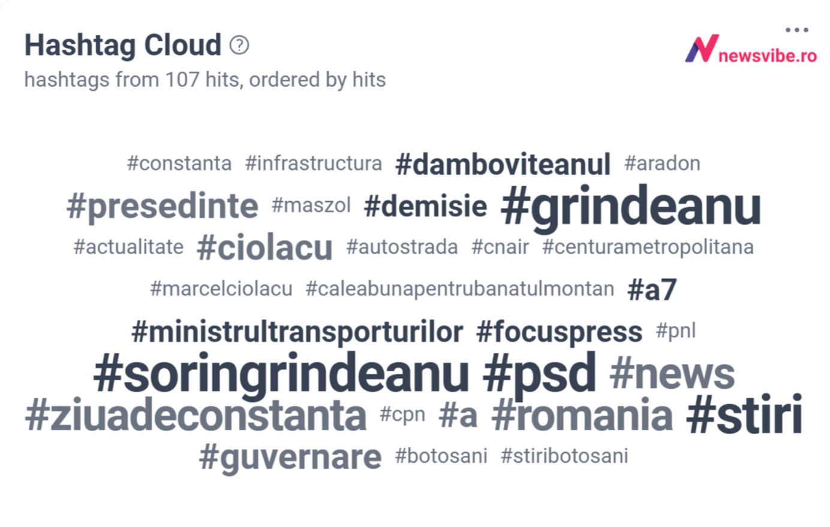The width and height of the screenshot is (830, 527).
Task: Click the #focuspress hashtag
Action: click(x=559, y=332)
